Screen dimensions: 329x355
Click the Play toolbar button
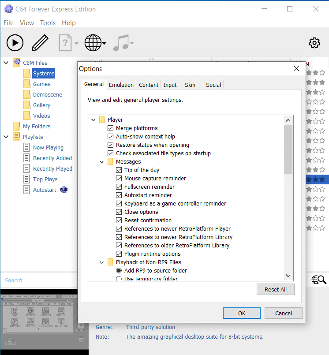click(15, 43)
